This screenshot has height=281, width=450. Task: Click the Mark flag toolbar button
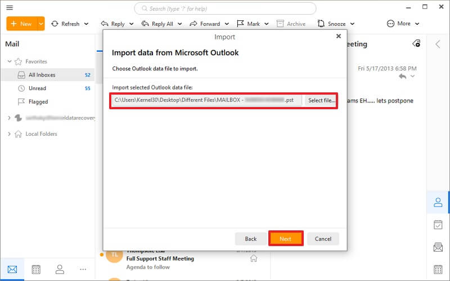pyautogui.click(x=249, y=24)
